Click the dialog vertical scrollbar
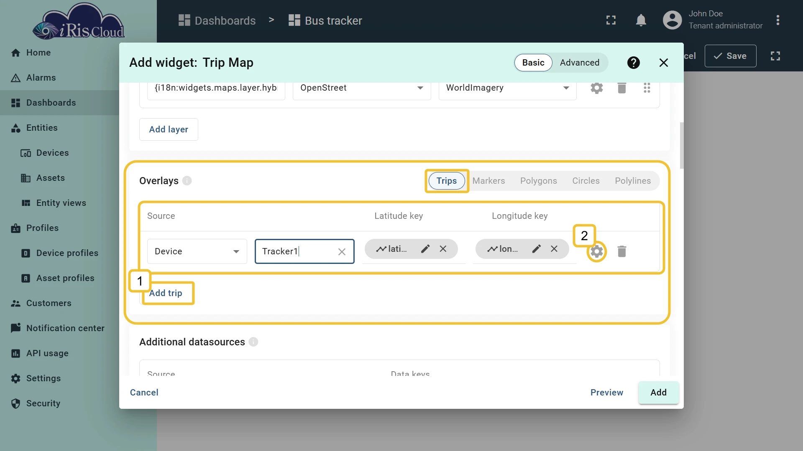The height and width of the screenshot is (451, 803). click(682, 145)
